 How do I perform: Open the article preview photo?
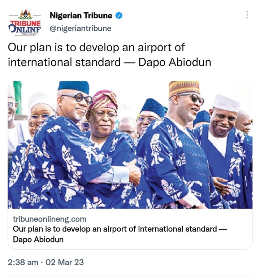tap(130, 145)
